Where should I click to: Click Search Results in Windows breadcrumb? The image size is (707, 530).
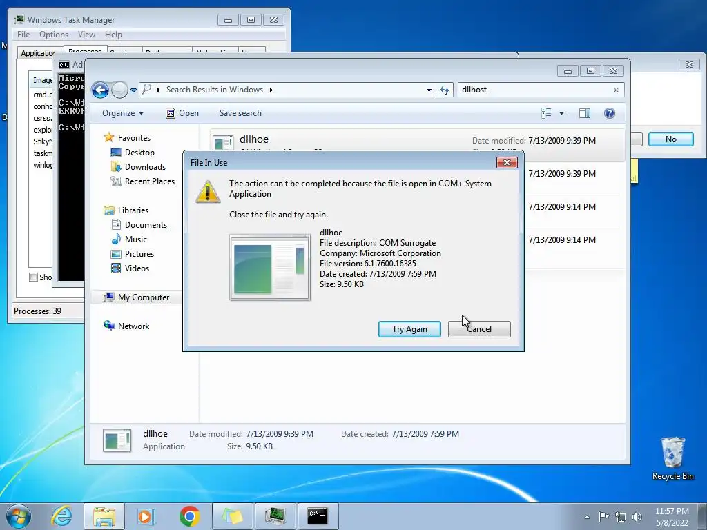(215, 90)
